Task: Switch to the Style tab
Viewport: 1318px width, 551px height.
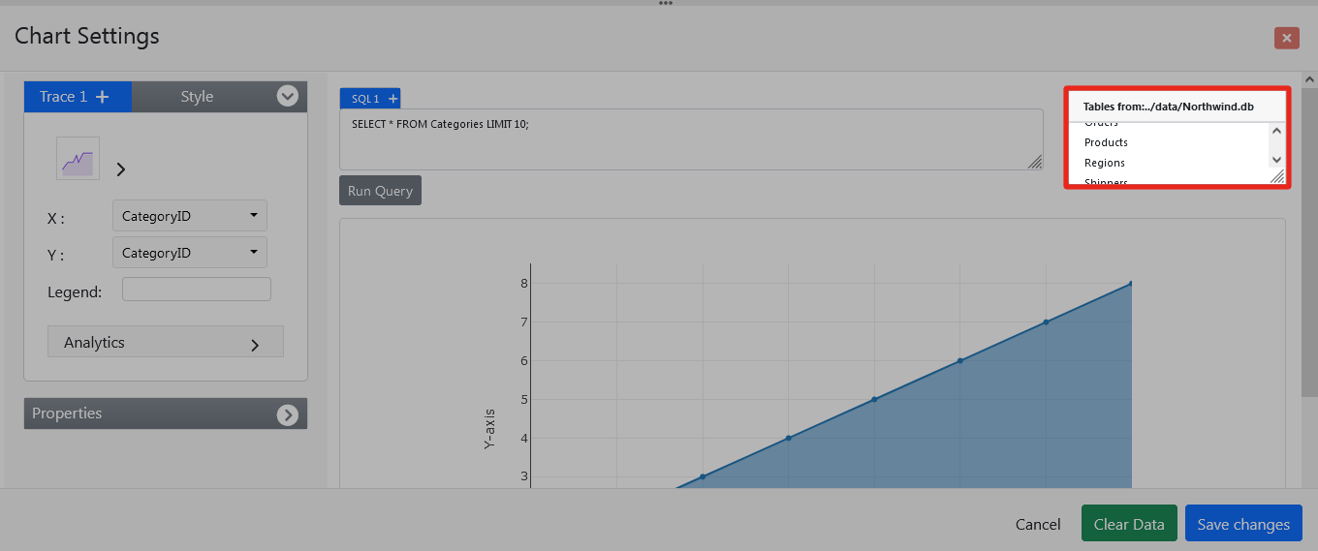Action: [x=197, y=97]
